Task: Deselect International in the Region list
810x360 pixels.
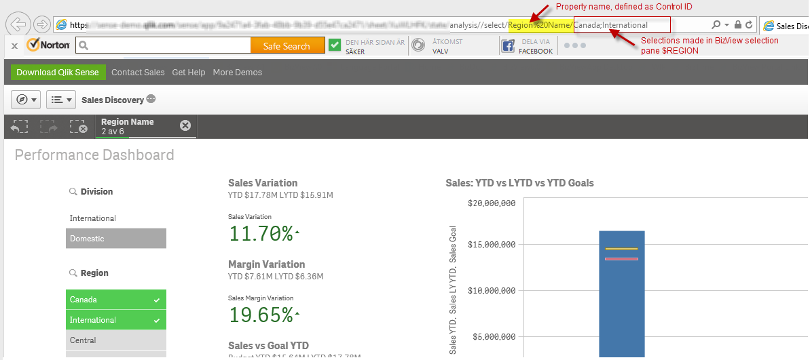Action: click(115, 320)
